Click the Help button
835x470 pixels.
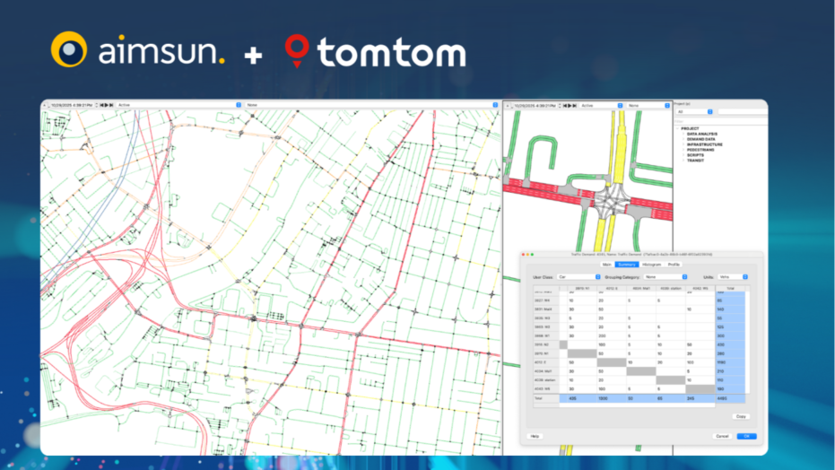[535, 436]
